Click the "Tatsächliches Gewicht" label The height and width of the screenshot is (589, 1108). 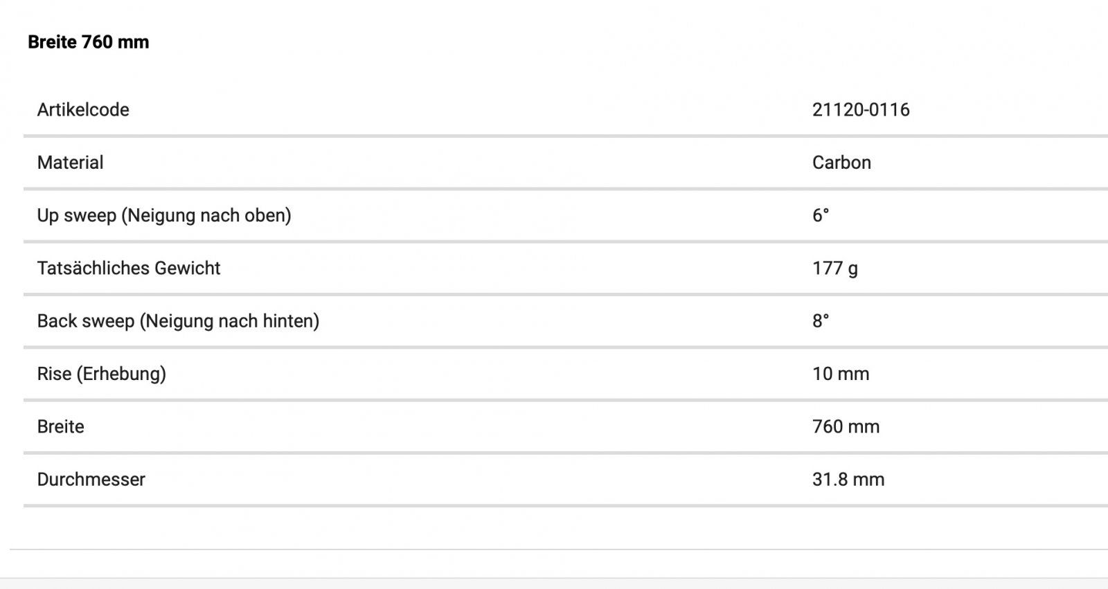[129, 269]
